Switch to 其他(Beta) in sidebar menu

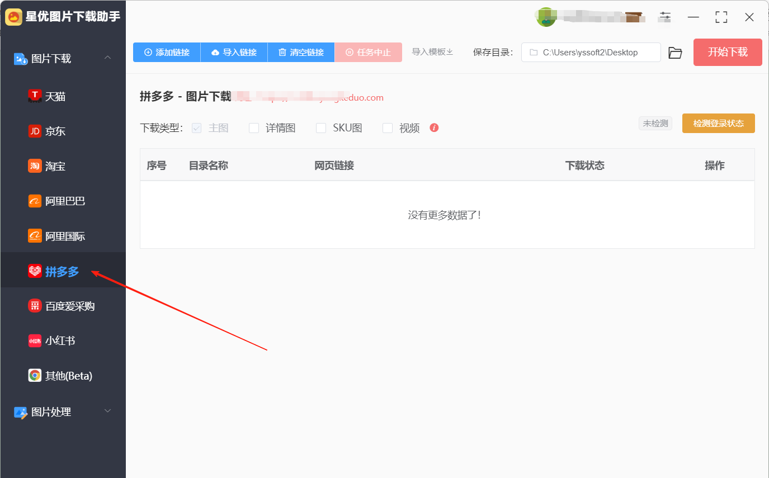click(x=63, y=376)
